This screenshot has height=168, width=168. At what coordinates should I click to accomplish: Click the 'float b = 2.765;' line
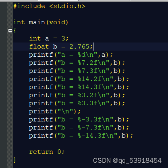pyautogui.click(x=61, y=47)
